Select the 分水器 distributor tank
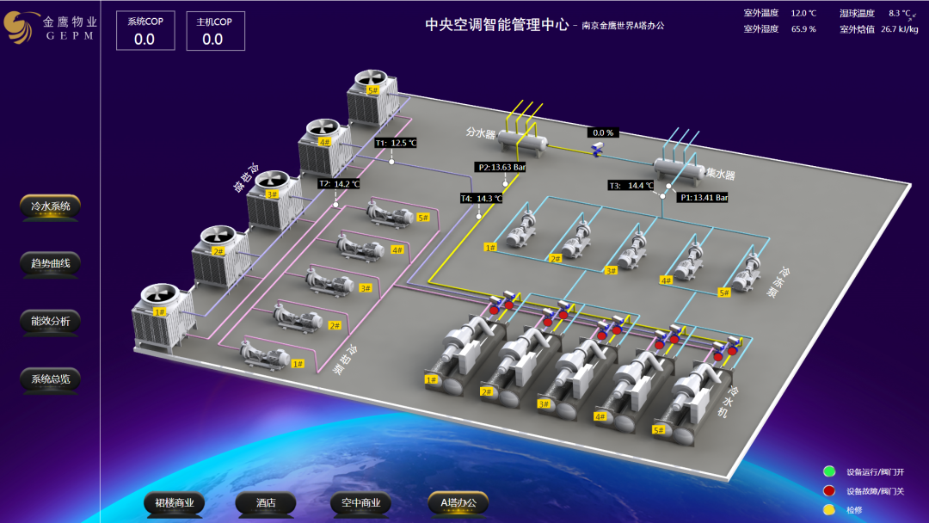Image resolution: width=929 pixels, height=523 pixels. pyautogui.click(x=520, y=140)
